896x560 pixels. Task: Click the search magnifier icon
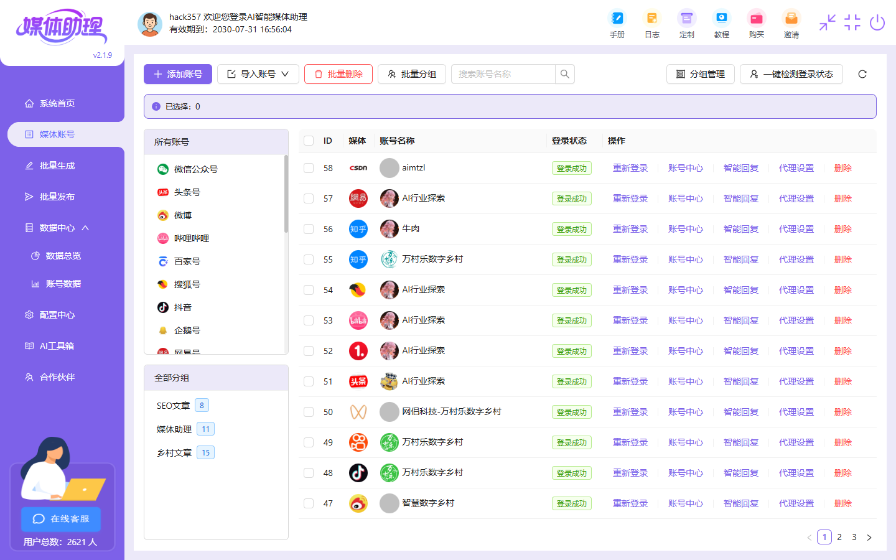pyautogui.click(x=564, y=73)
